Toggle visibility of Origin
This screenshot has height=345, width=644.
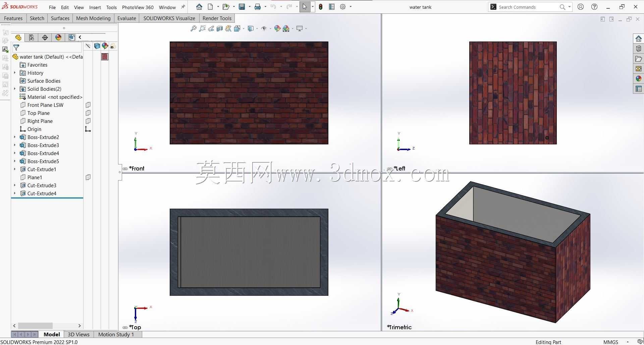pyautogui.click(x=88, y=129)
